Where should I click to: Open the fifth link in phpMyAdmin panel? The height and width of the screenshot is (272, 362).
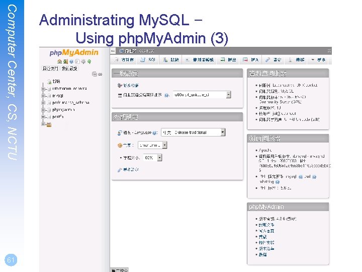[266, 243]
